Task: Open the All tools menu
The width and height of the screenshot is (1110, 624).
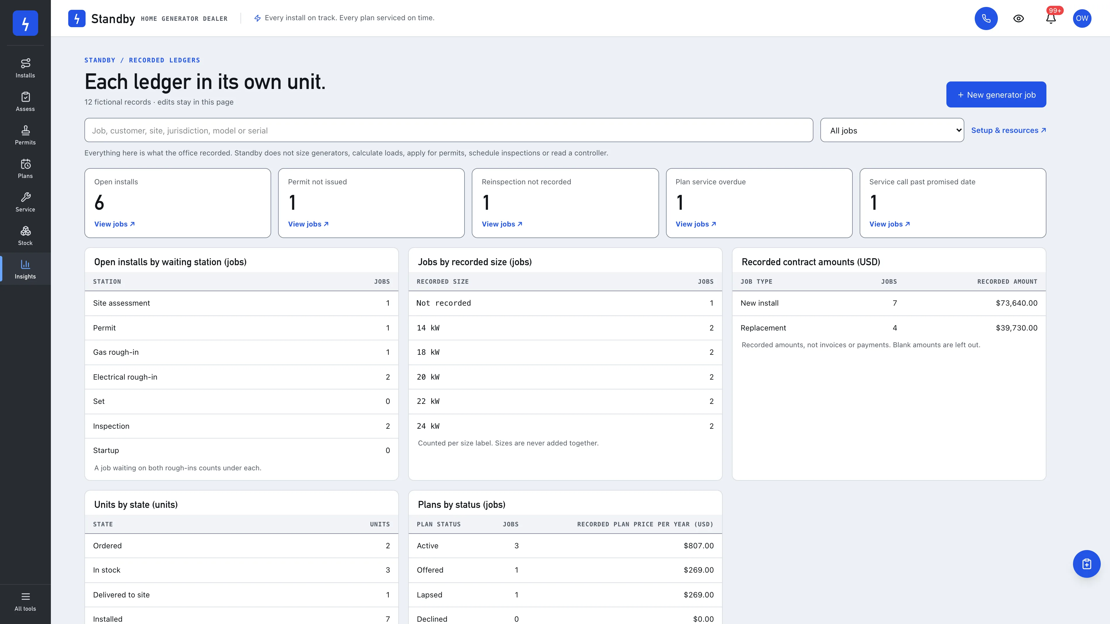Action: [25, 601]
